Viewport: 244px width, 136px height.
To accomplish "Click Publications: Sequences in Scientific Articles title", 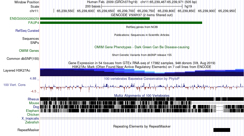I will click(142, 35).
